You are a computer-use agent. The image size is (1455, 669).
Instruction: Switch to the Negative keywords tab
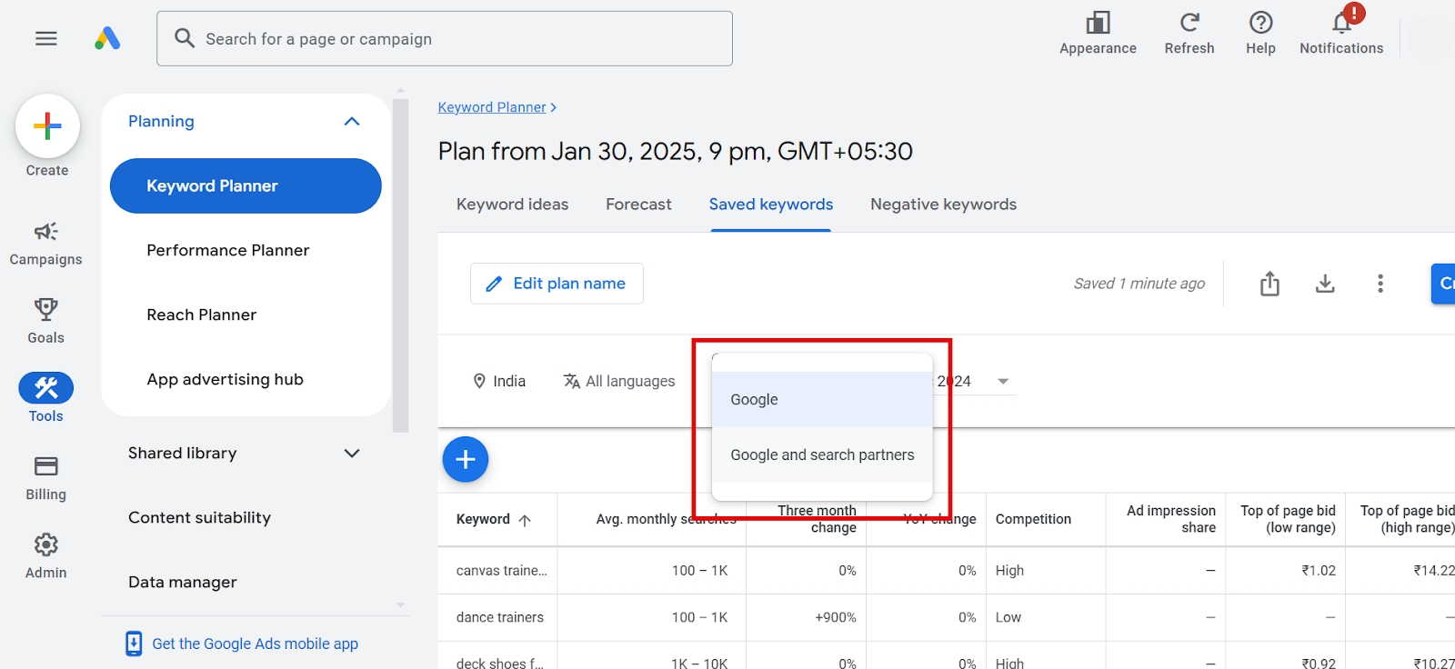[943, 205]
